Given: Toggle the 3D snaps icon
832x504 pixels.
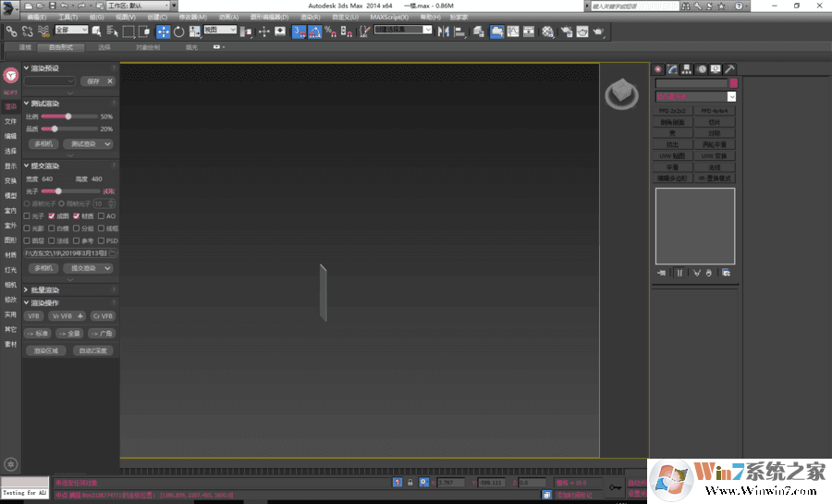Looking at the screenshot, I should [x=300, y=31].
